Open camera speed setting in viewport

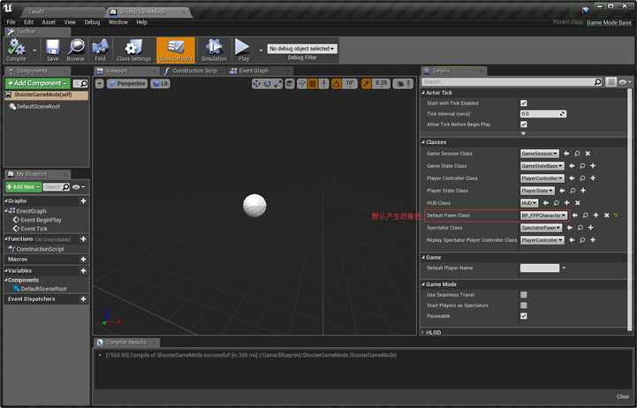[403, 84]
